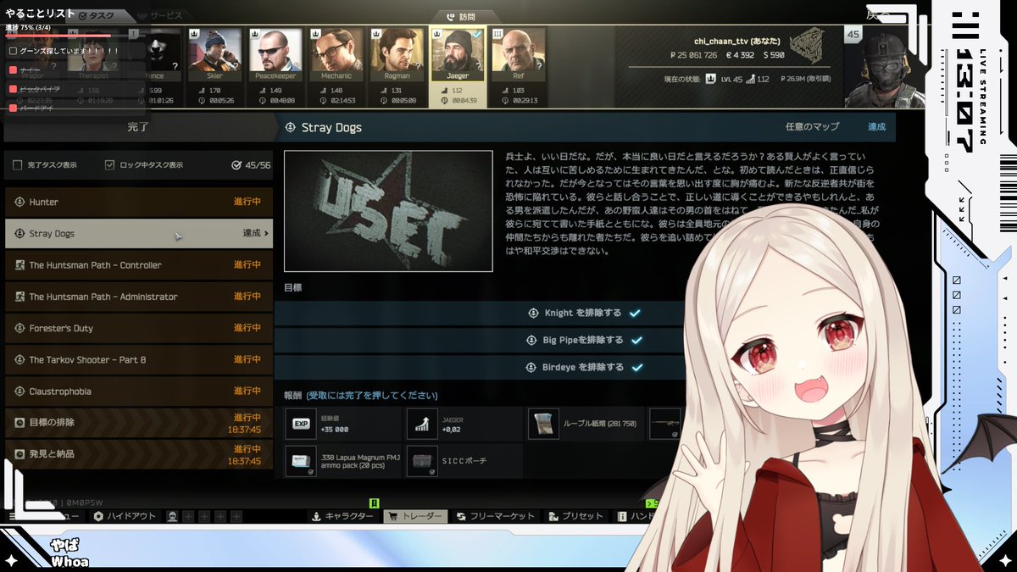
Task: Click the Knight objective target icon
Action: [533, 313]
